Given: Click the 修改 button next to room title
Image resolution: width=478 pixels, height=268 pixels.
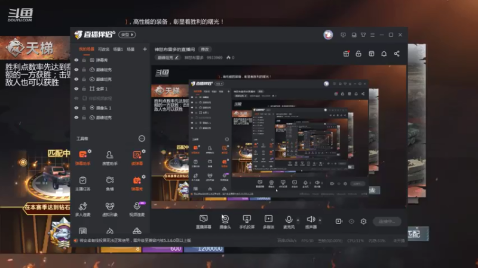Looking at the screenshot, I should point(205,49).
